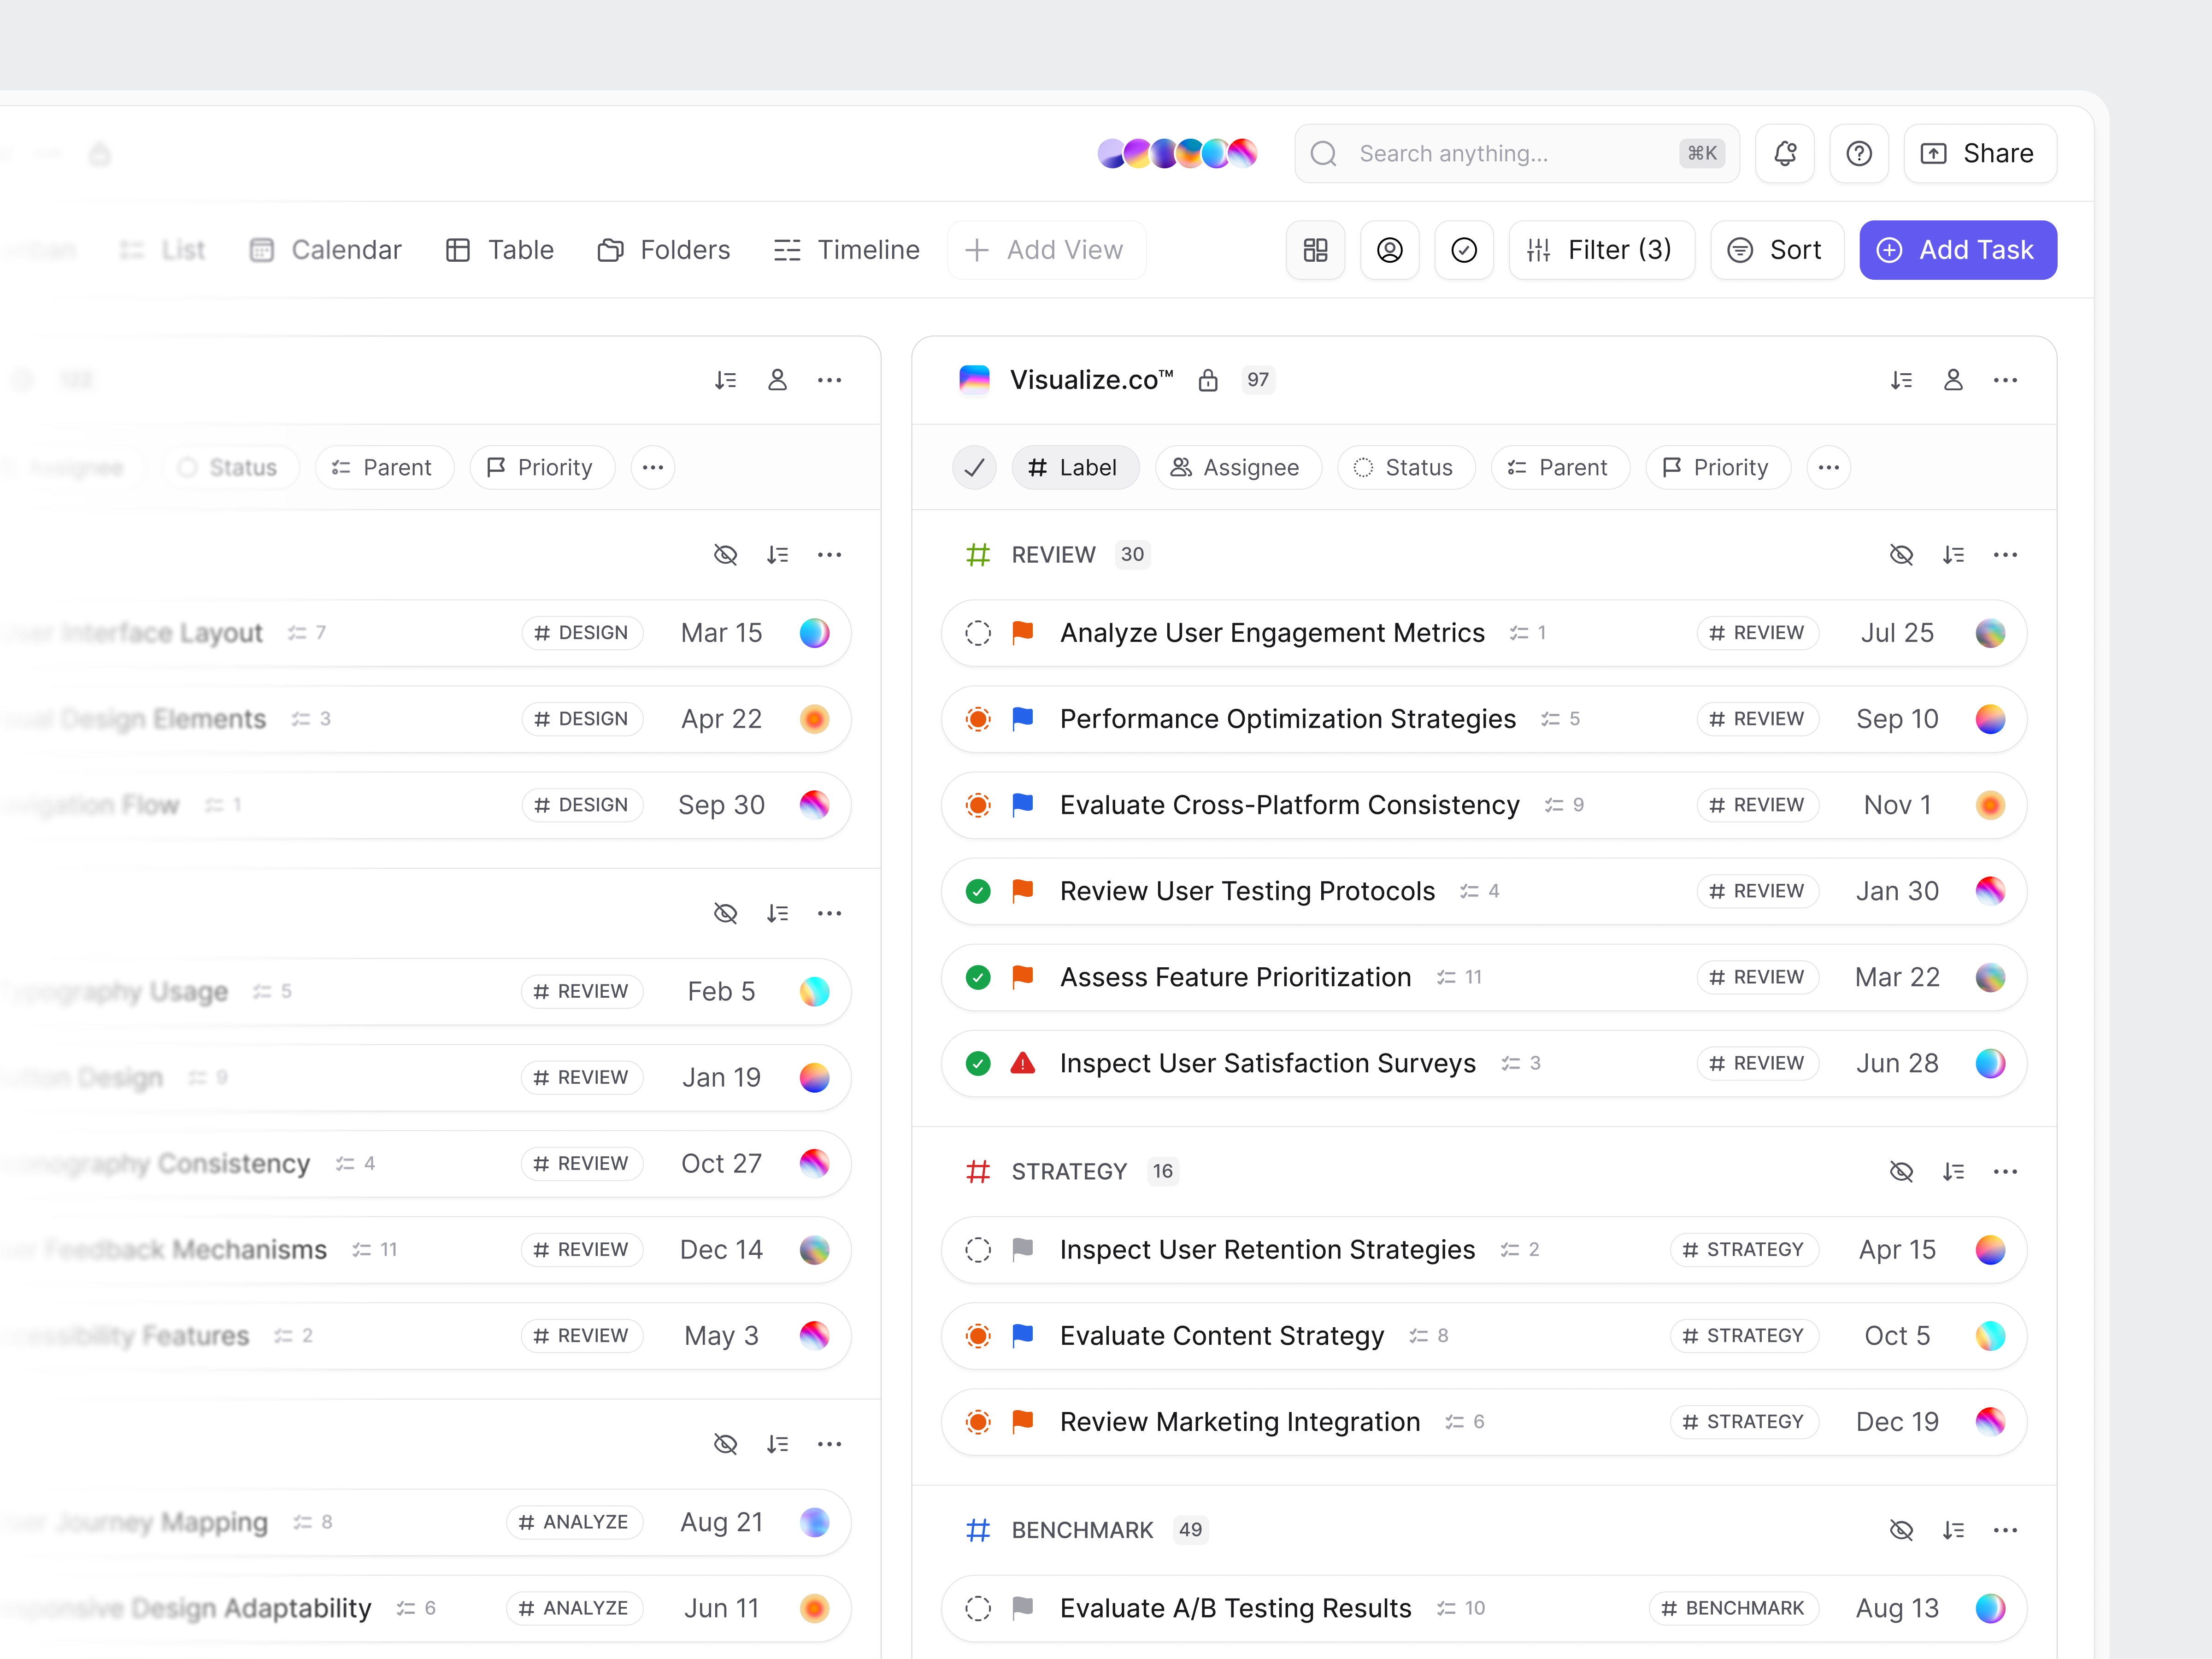Screen dimensions: 2212x1659
Task: Open the three-dot menu in the Visualize.co header
Action: click(2005, 380)
